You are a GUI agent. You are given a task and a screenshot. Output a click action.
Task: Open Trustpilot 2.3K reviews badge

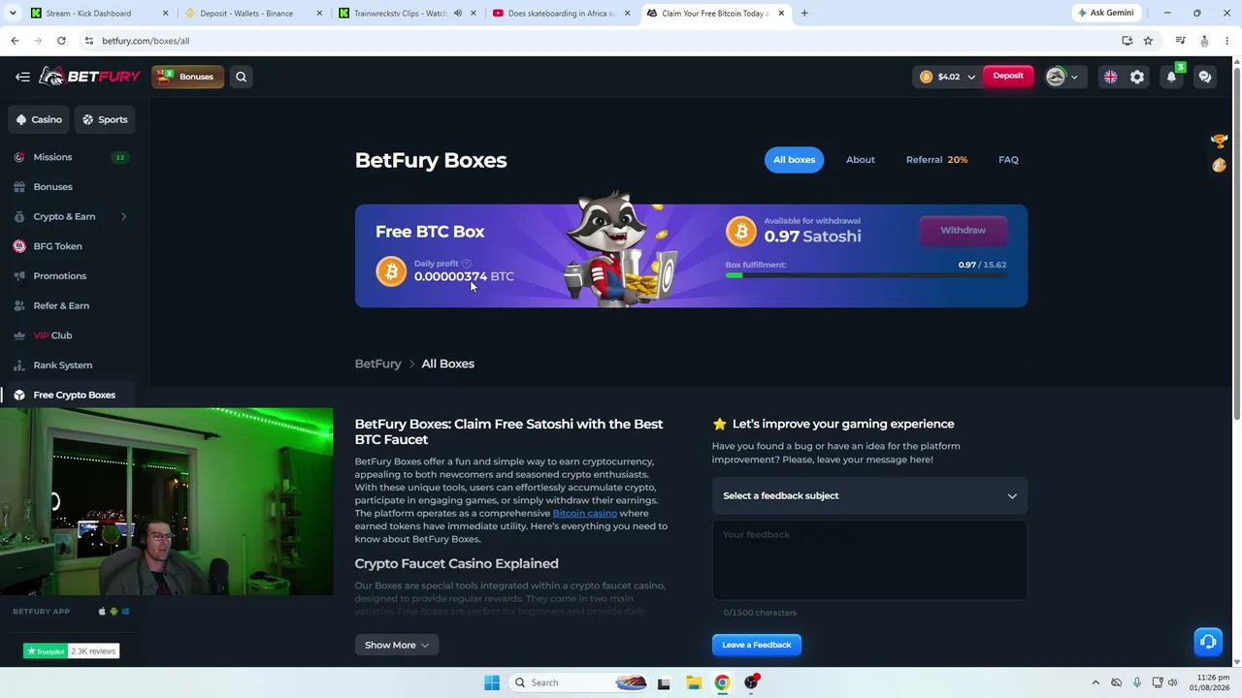click(x=71, y=651)
